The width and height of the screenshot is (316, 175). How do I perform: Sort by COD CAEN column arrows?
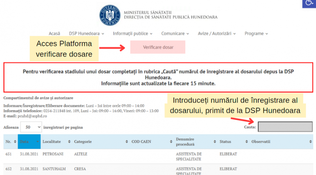coord(171,142)
